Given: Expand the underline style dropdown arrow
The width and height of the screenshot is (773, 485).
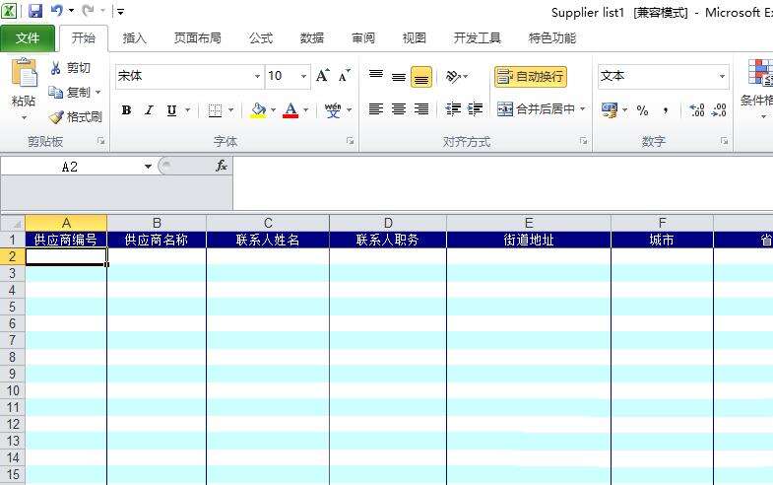Looking at the screenshot, I should coord(187,110).
